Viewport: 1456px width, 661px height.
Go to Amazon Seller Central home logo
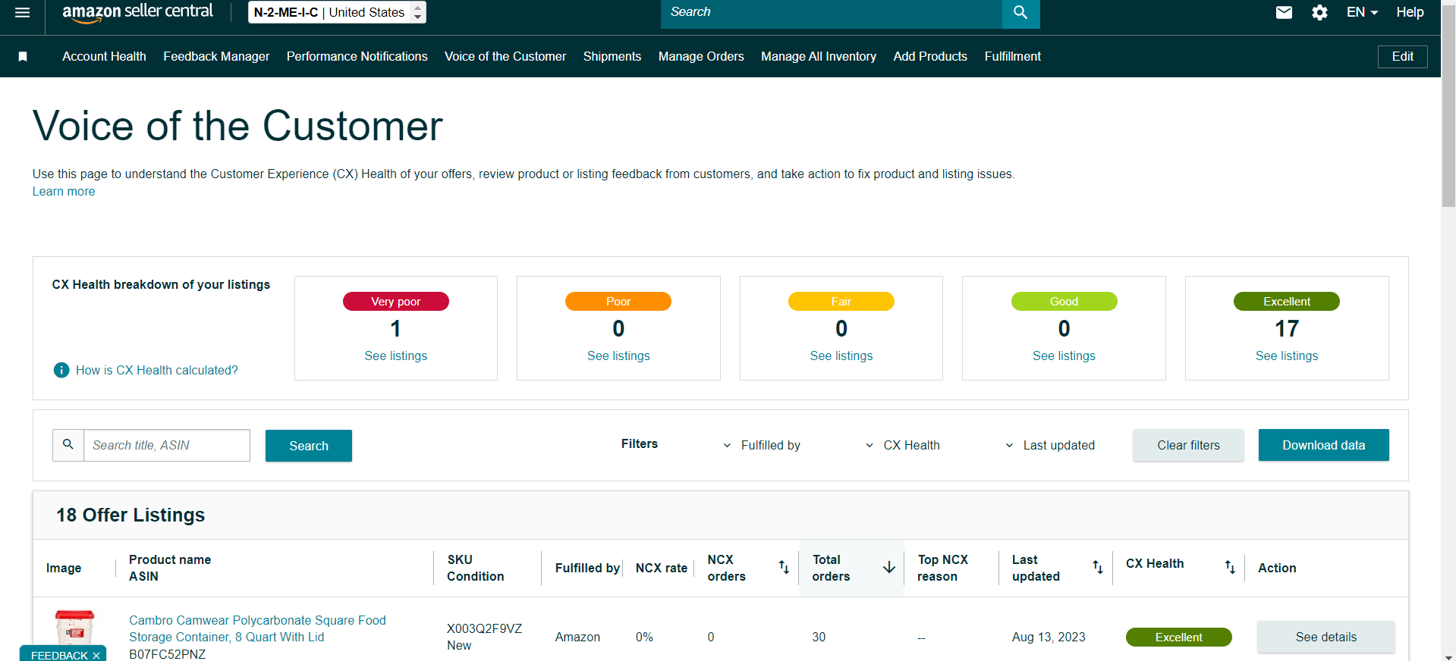click(x=137, y=12)
